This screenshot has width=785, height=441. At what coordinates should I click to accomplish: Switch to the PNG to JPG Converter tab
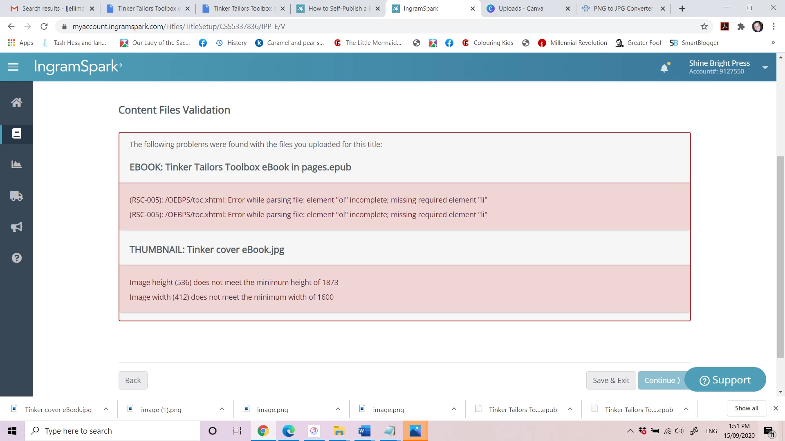point(623,8)
